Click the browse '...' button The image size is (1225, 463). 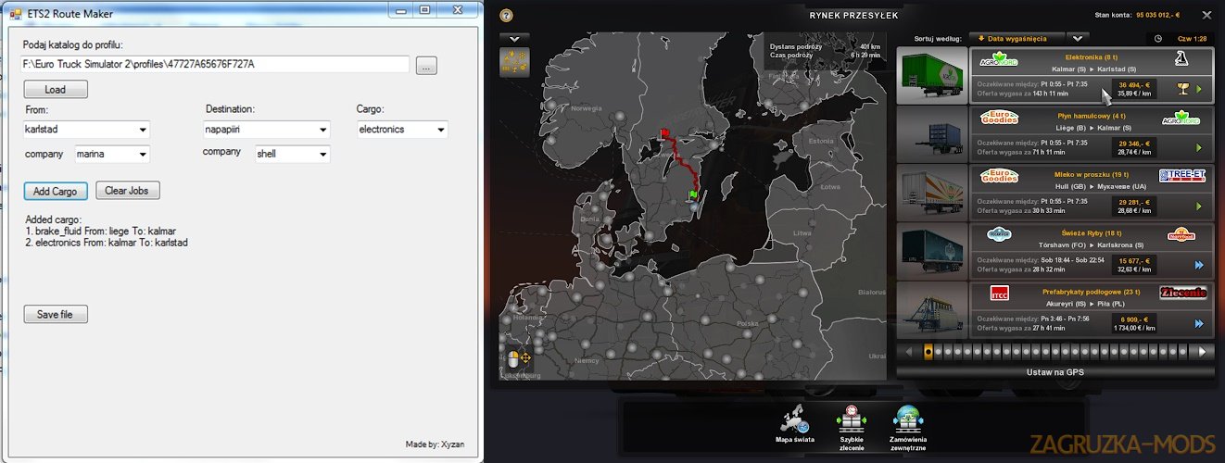click(426, 66)
